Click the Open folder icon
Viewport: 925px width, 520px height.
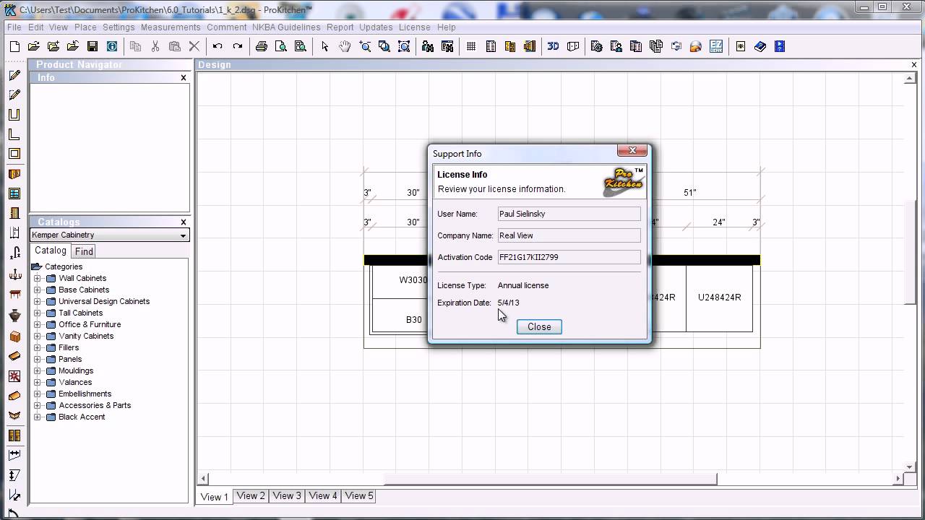[x=33, y=46]
